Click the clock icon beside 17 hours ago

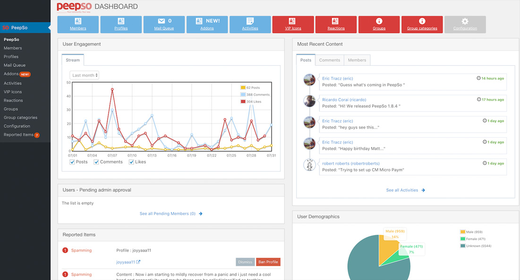[479, 99]
